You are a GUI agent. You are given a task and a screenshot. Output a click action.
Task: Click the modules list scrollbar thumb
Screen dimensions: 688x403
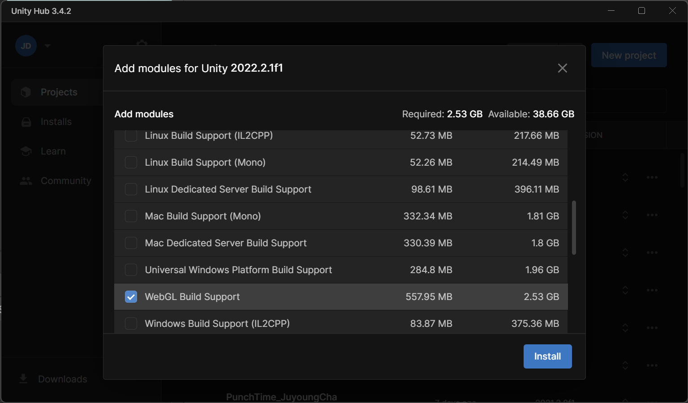pos(574,228)
